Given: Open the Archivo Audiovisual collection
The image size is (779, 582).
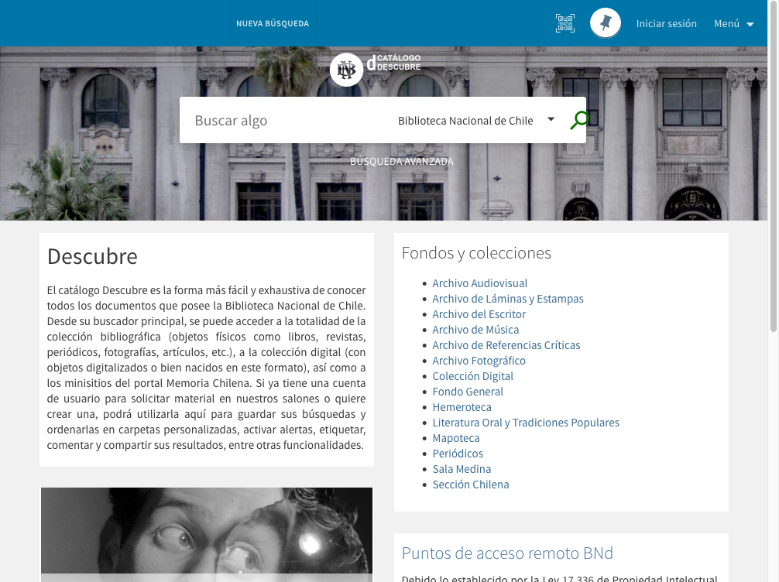Looking at the screenshot, I should [x=479, y=283].
